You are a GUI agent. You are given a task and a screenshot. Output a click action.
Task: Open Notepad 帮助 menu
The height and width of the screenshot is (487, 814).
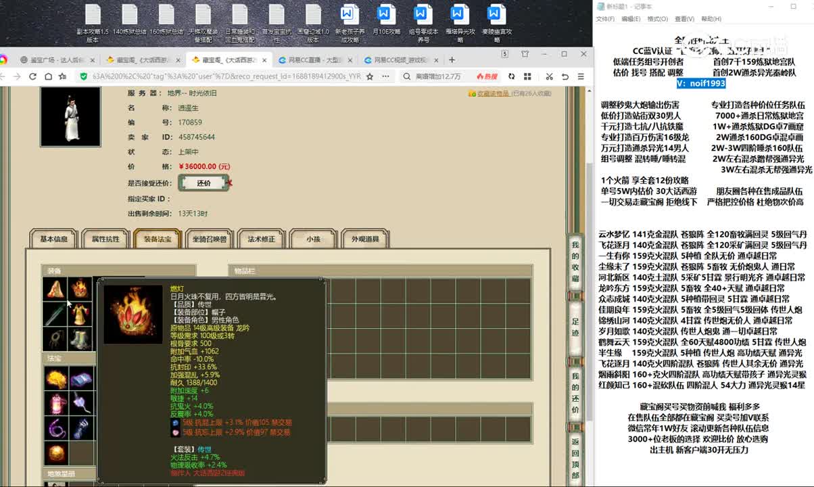tap(711, 19)
